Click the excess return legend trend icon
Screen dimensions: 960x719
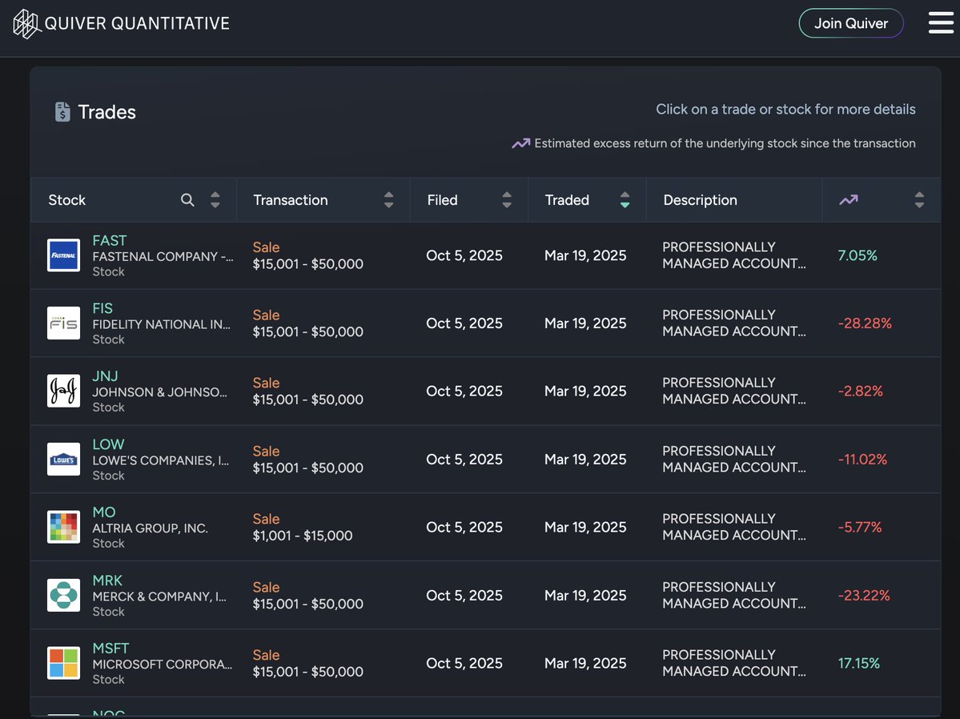(521, 143)
